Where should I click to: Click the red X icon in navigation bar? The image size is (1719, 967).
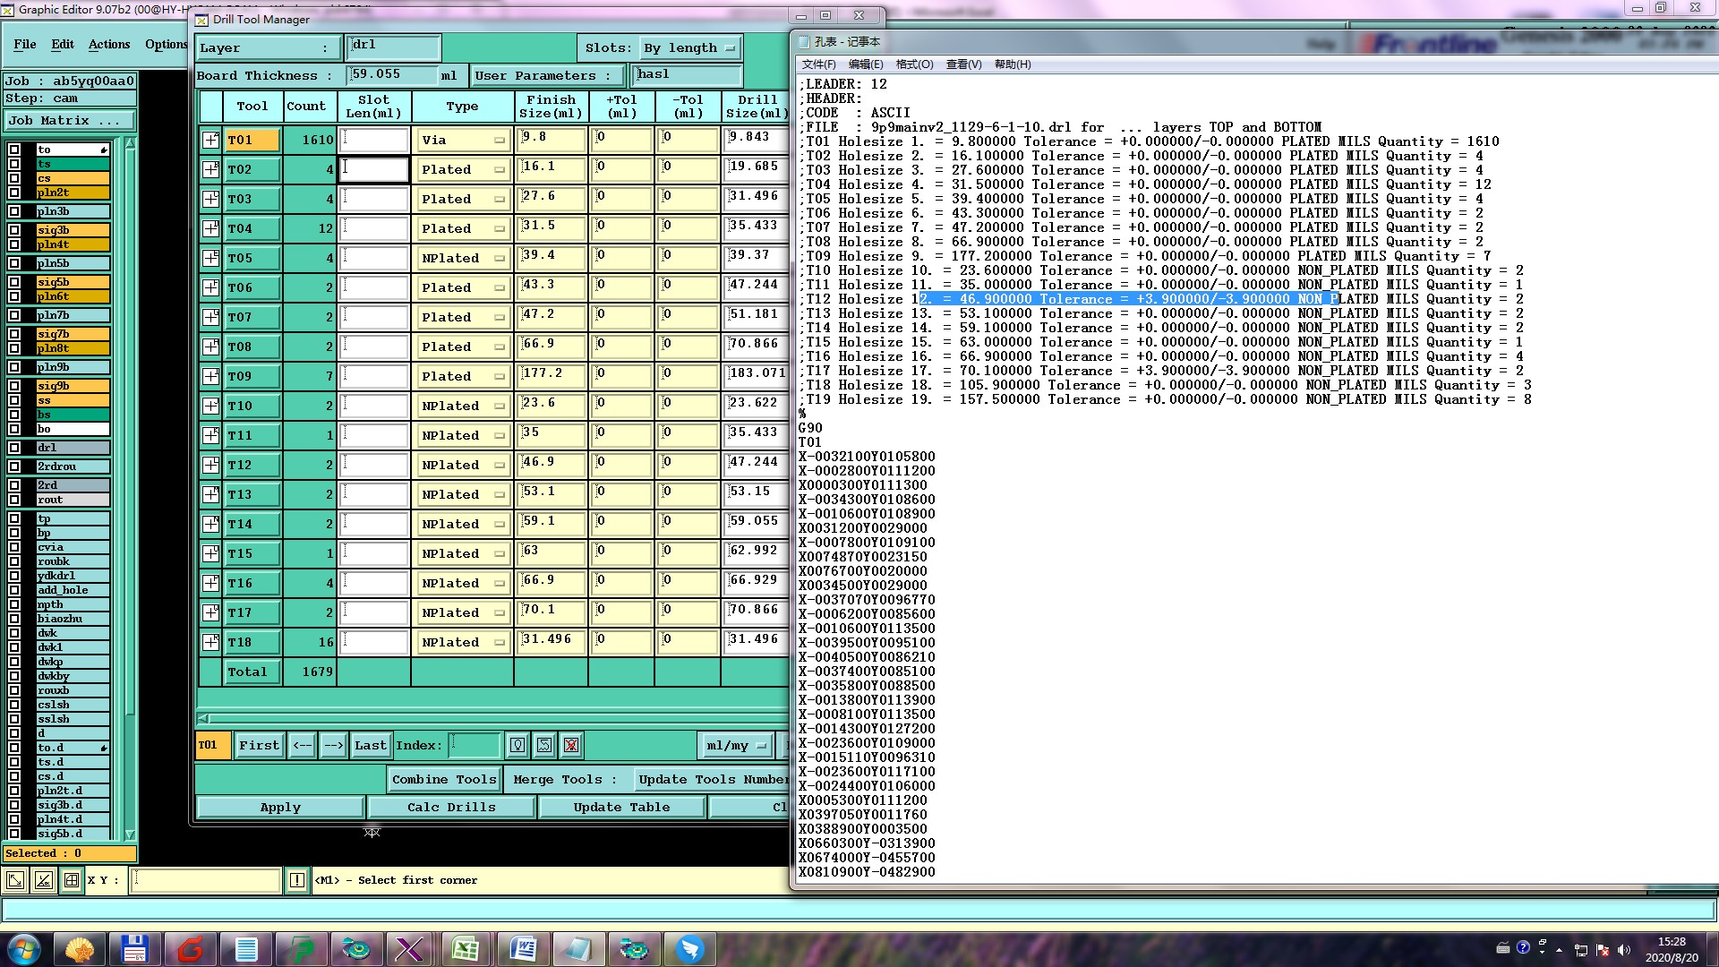coord(571,745)
